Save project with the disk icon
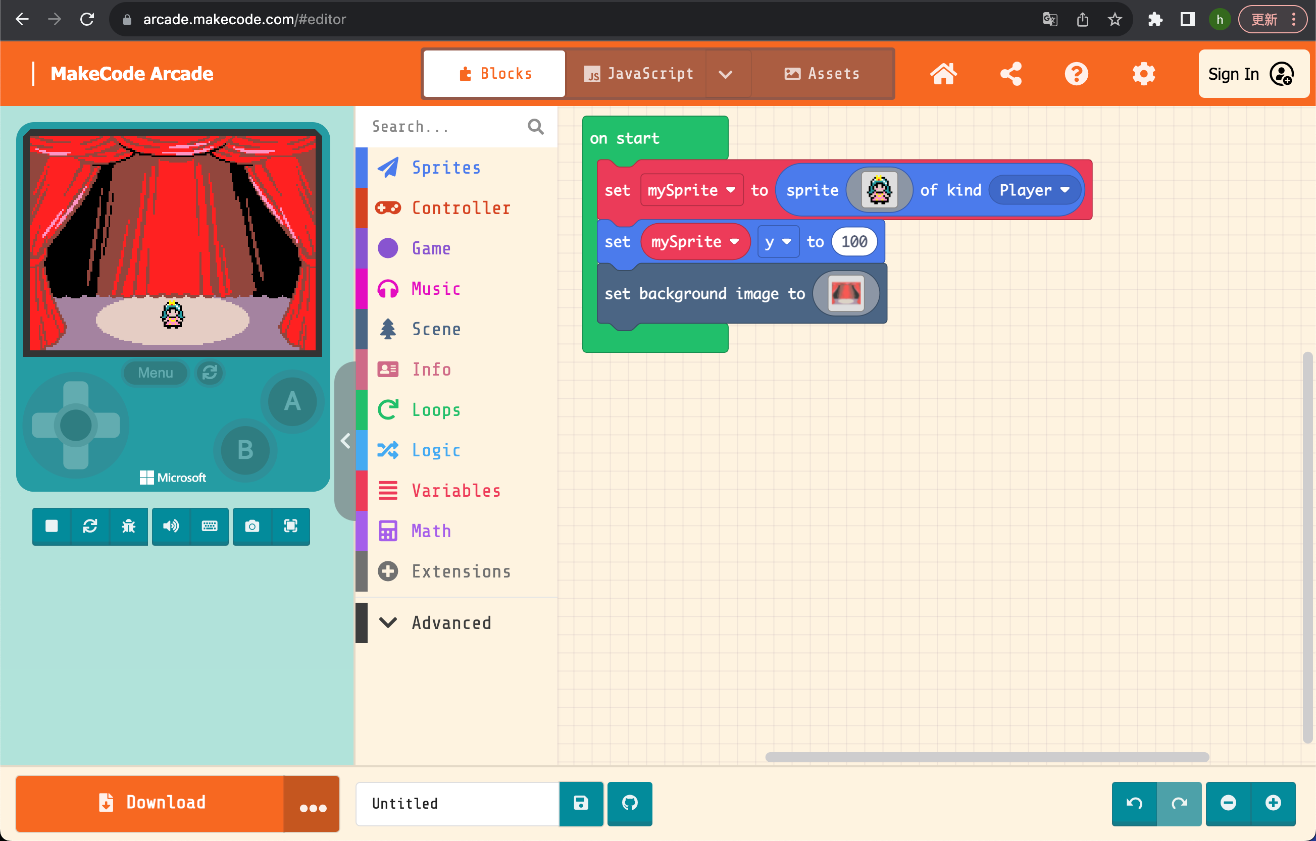Image resolution: width=1316 pixels, height=841 pixels. pos(581,803)
